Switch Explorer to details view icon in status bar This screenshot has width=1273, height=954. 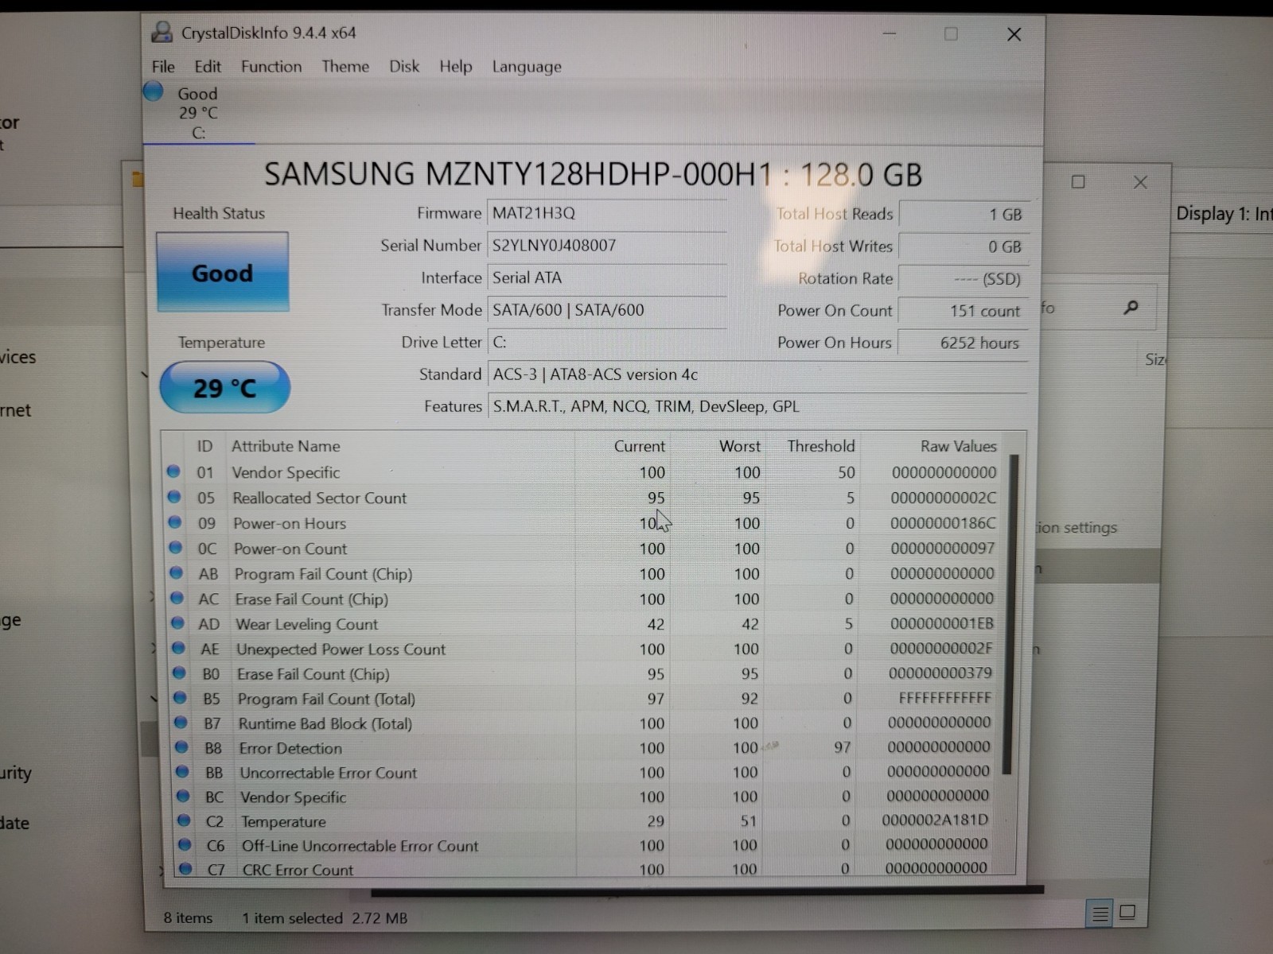coord(1100,913)
